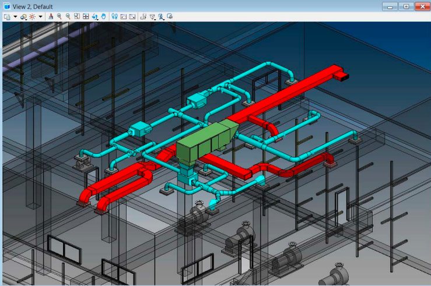Open the Clip Volume triangle dropdown tool
Image resolution: width=431 pixels, height=286 pixels.
152,16
